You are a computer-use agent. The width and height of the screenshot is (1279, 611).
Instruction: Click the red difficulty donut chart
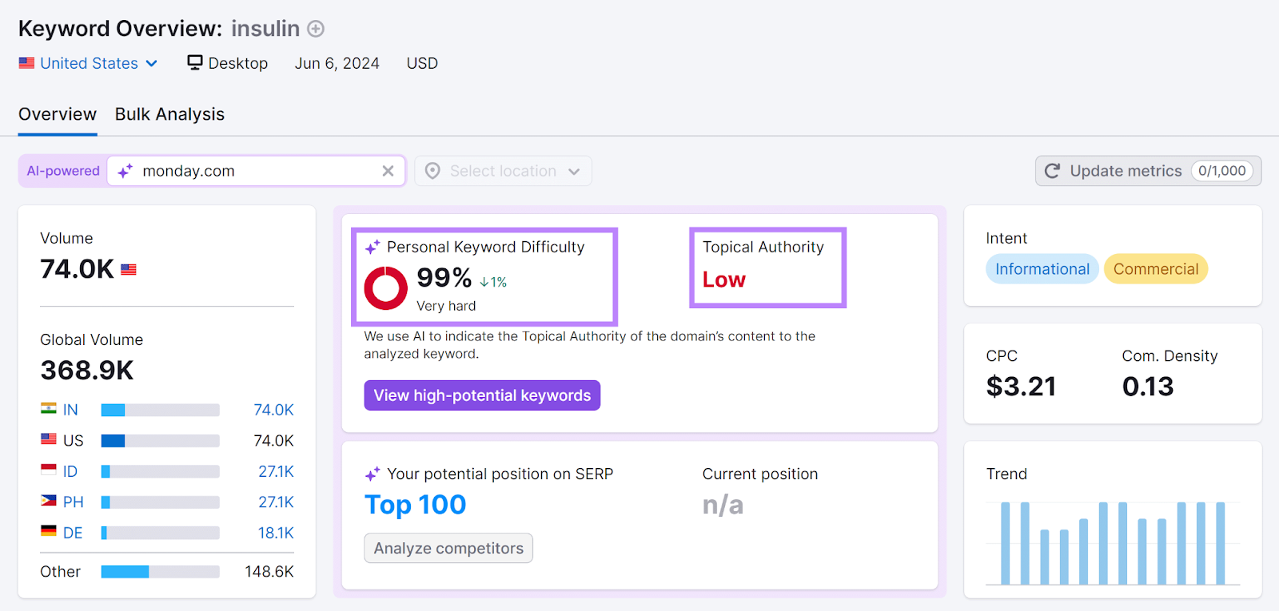pos(386,288)
